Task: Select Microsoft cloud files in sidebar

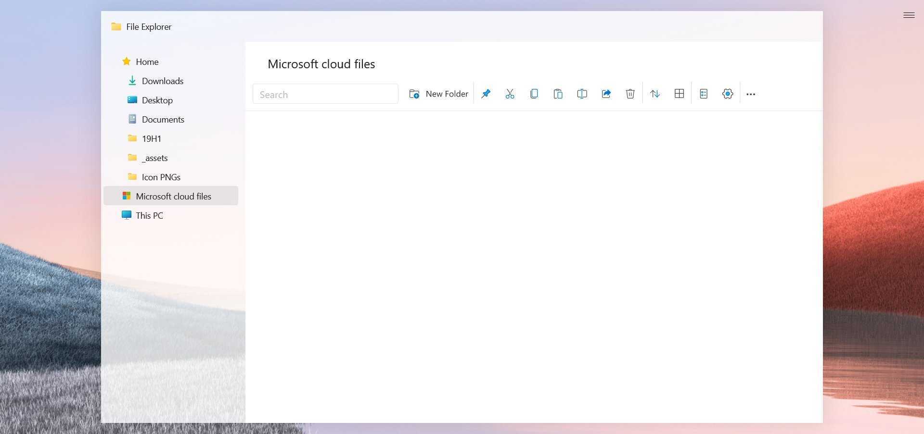Action: click(x=171, y=196)
